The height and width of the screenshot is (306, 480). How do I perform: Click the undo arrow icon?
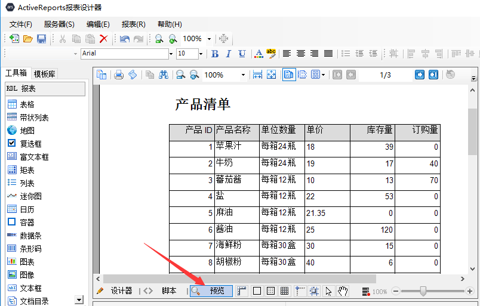pyautogui.click(x=124, y=39)
